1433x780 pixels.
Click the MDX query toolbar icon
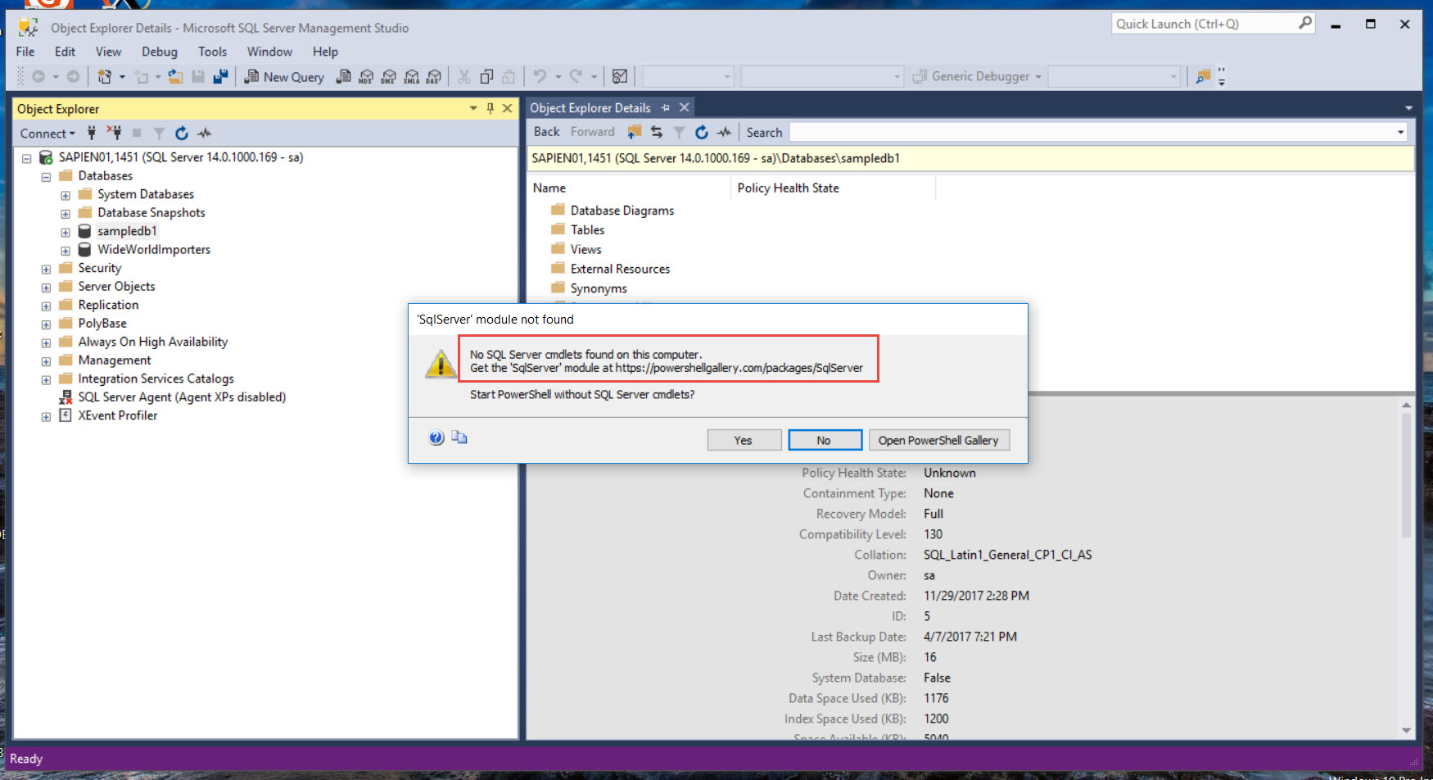(366, 76)
